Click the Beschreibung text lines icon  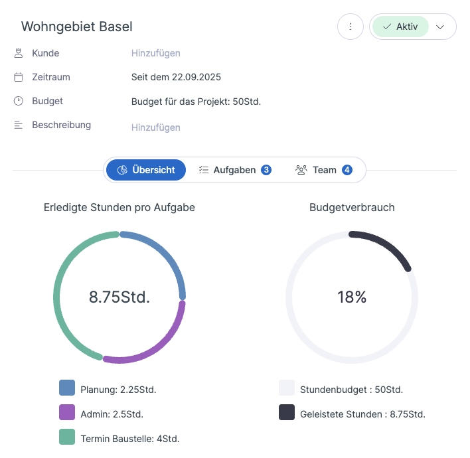coord(19,125)
